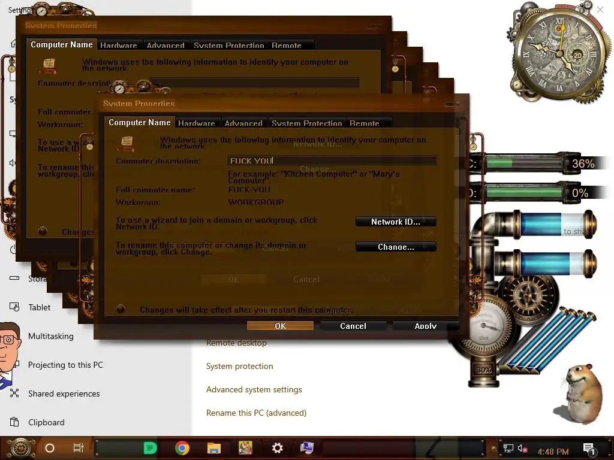This screenshot has height=460, width=614.
Task: Open Remote desktop link
Action: (x=236, y=343)
